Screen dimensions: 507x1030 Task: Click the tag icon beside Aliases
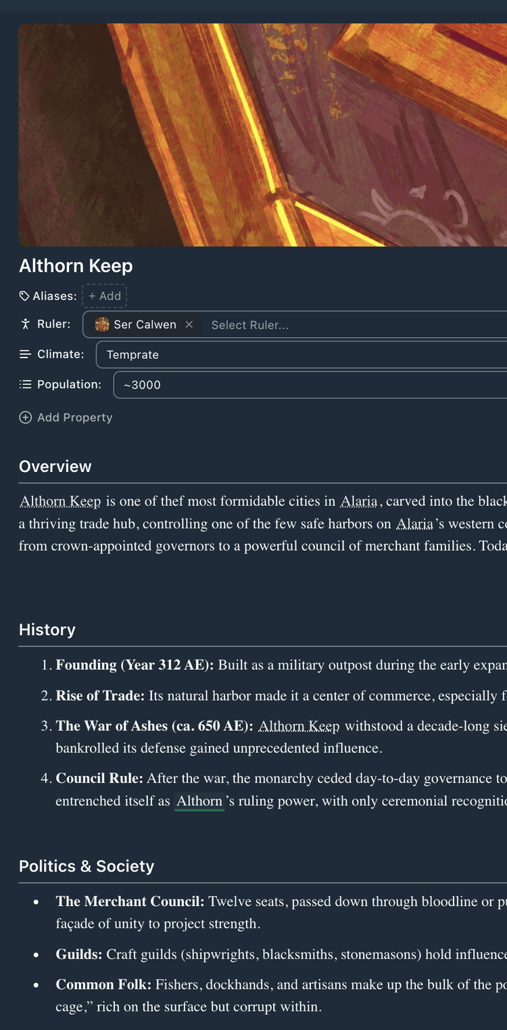pos(24,295)
